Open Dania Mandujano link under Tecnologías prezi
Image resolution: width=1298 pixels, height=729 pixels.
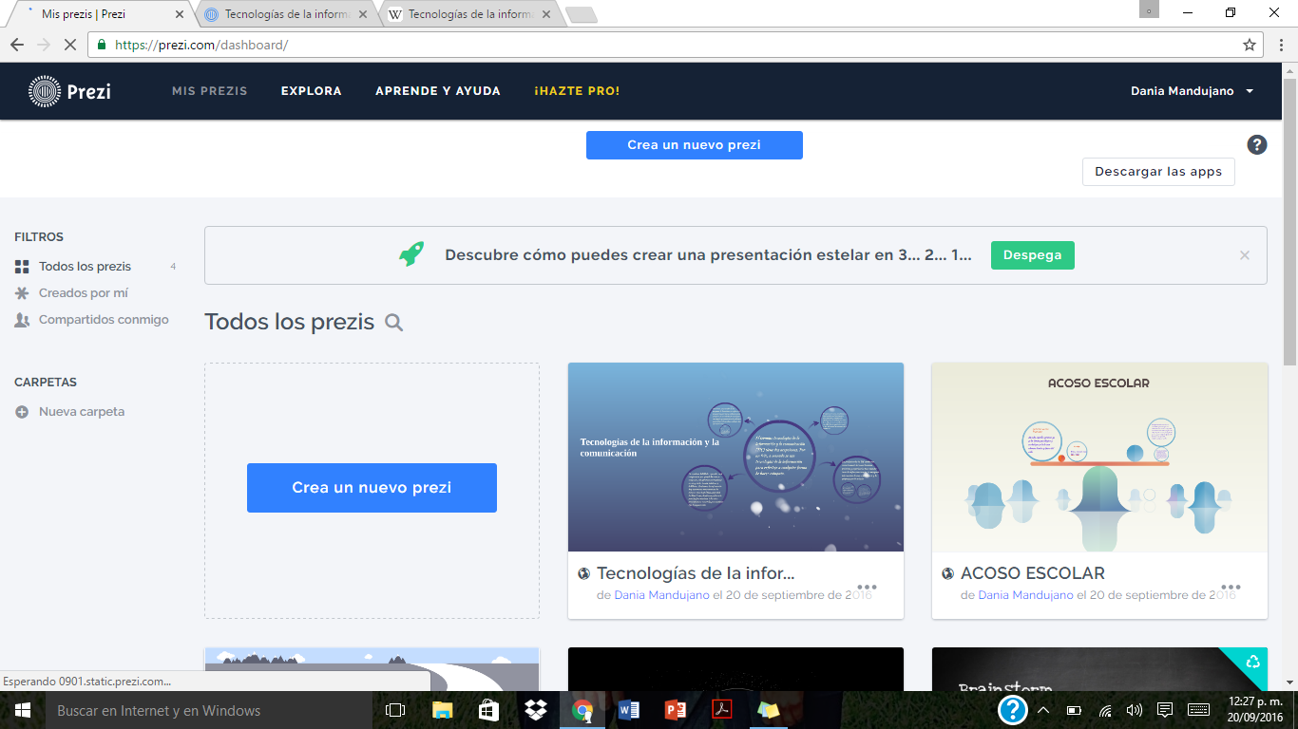pos(662,595)
